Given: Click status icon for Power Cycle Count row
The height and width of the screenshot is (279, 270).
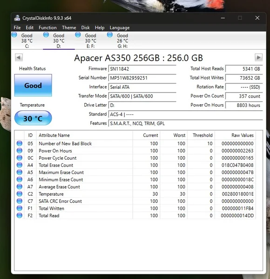Looking at the screenshot, I should 20,158.
